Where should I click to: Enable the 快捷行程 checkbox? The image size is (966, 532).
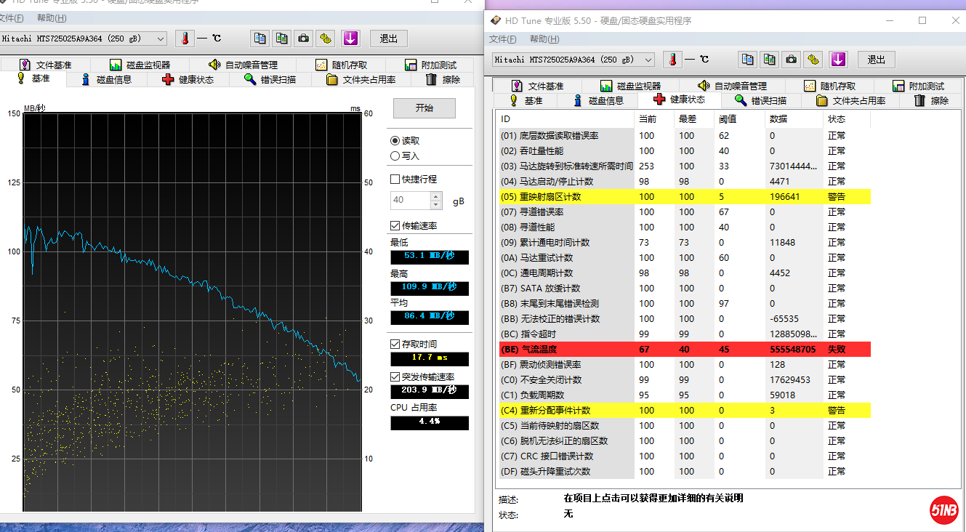click(395, 179)
